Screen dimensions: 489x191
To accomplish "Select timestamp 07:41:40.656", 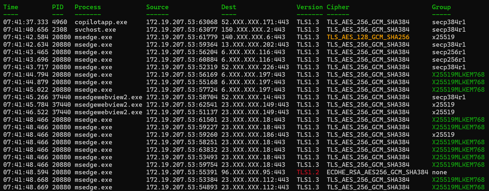I will pos(26,29).
